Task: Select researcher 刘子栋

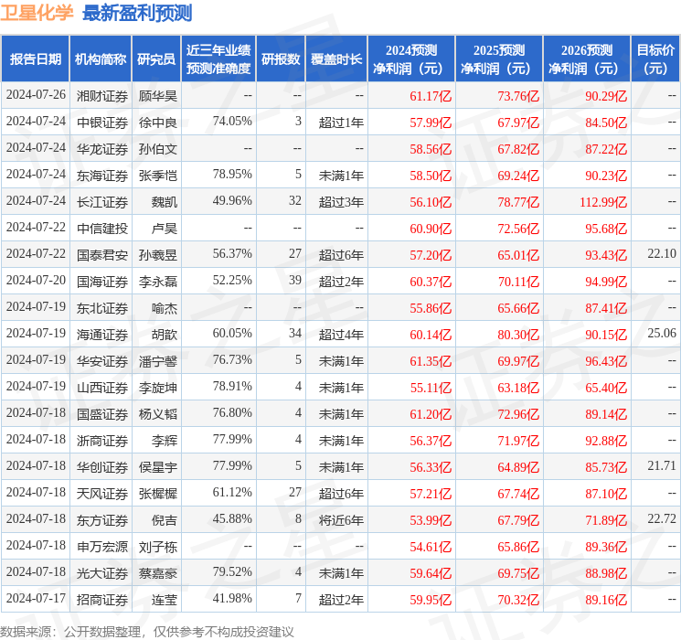Action: 157,546
